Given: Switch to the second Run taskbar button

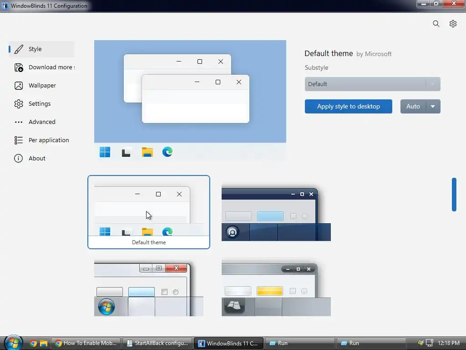Looking at the screenshot, I should (x=371, y=343).
